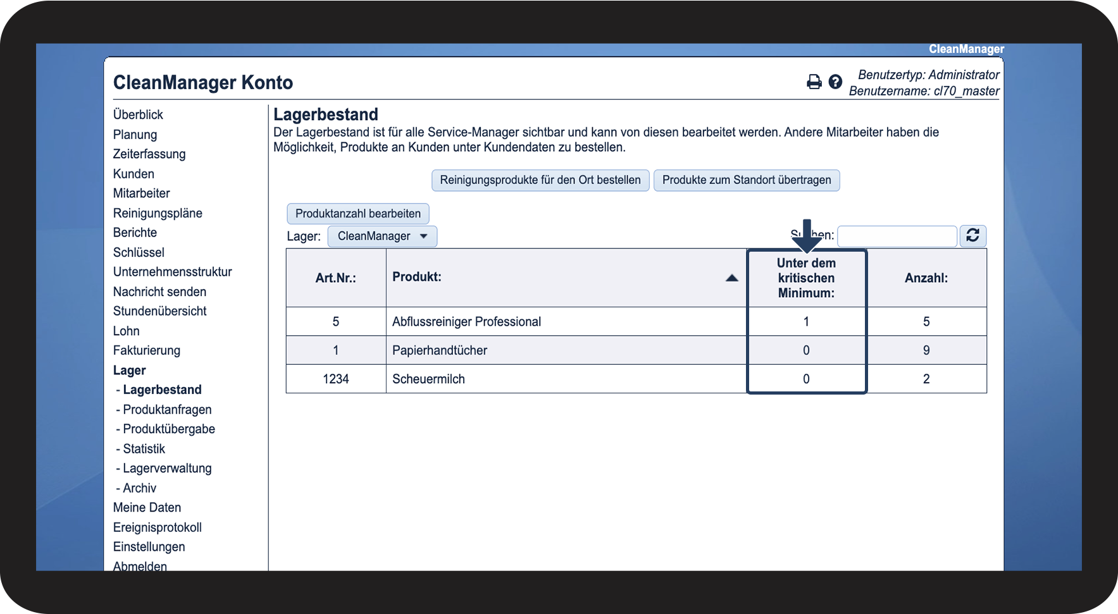This screenshot has height=614, width=1118.
Task: Open the Lager CleanManager dropdown
Action: [382, 236]
